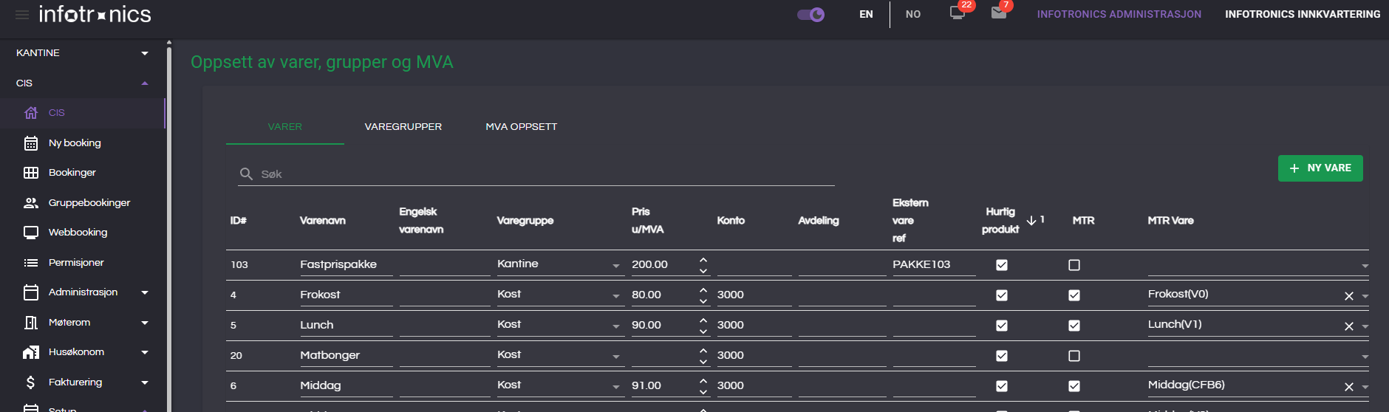Open Ny booking calendar icon
Screen dimensions: 1389x412
pos(31,143)
